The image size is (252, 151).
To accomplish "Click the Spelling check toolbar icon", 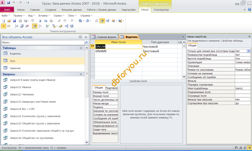I will point(33,21).
